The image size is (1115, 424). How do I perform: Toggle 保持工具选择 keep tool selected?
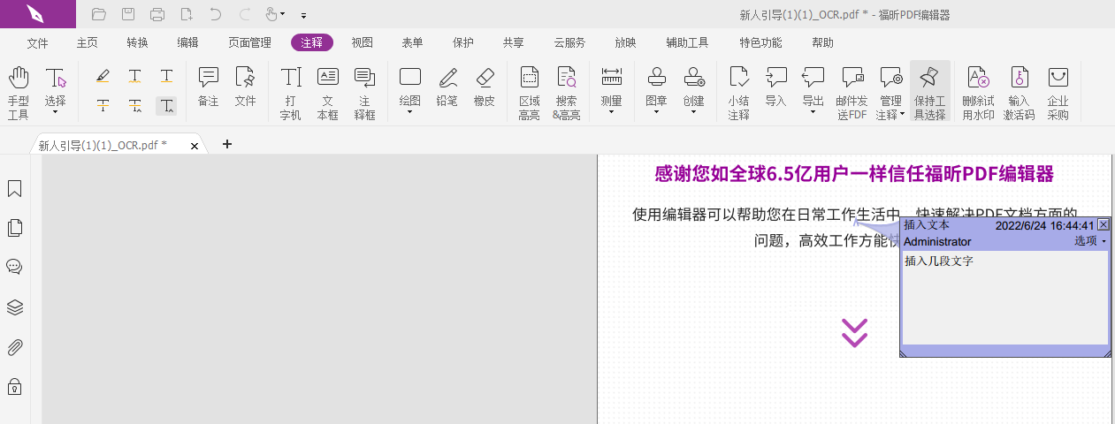point(929,92)
